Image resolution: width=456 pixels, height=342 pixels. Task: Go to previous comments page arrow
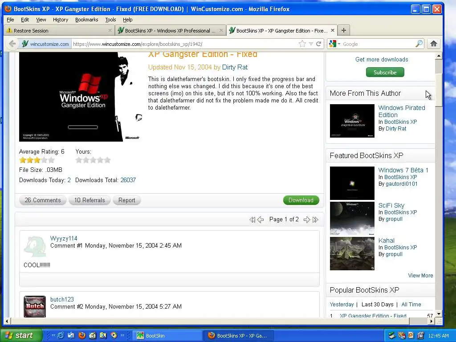(261, 220)
